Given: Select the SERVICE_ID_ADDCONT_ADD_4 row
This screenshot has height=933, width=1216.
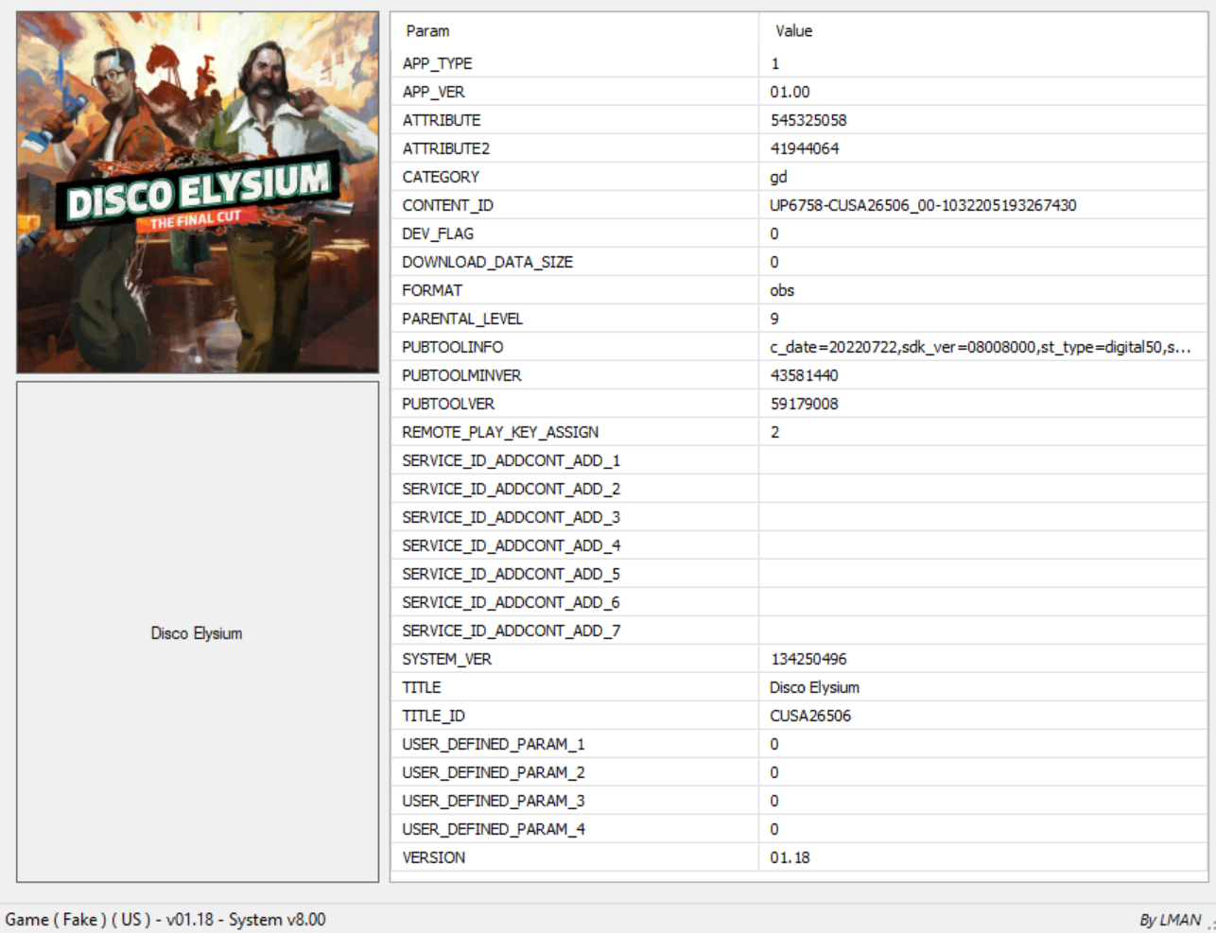Looking at the screenshot, I should [800, 545].
